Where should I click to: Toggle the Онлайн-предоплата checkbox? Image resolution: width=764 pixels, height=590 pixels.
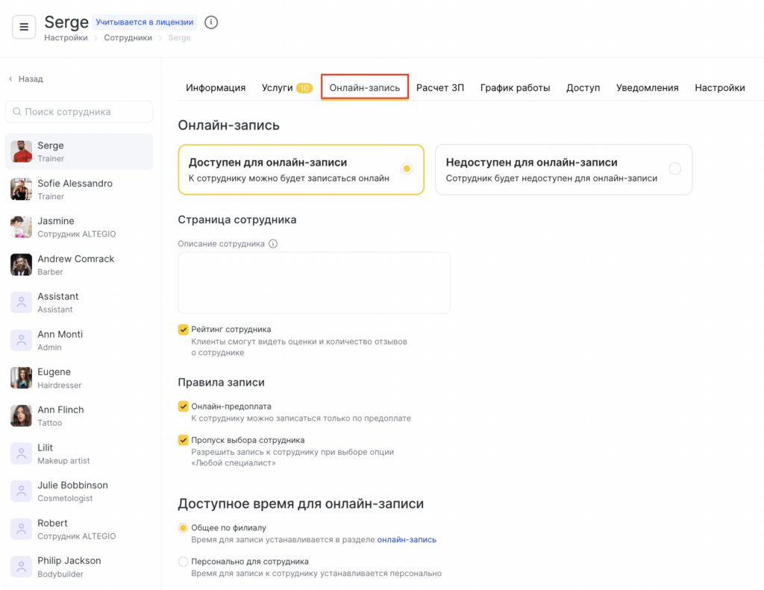pyautogui.click(x=183, y=407)
